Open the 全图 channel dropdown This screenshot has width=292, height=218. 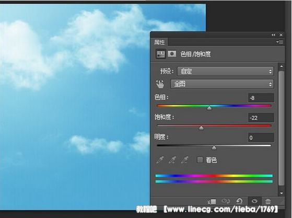[x=222, y=84]
